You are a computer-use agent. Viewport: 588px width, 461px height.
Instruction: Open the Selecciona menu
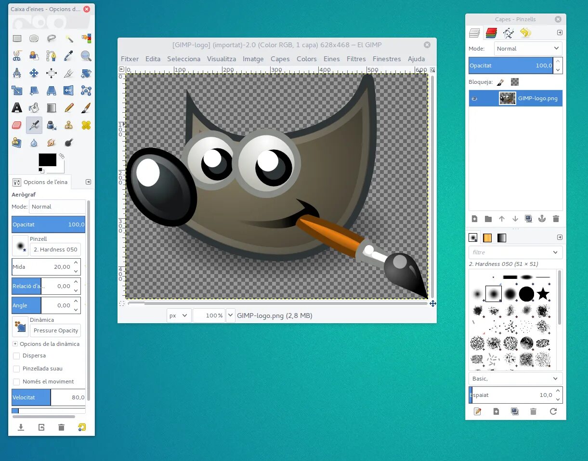pyautogui.click(x=183, y=59)
